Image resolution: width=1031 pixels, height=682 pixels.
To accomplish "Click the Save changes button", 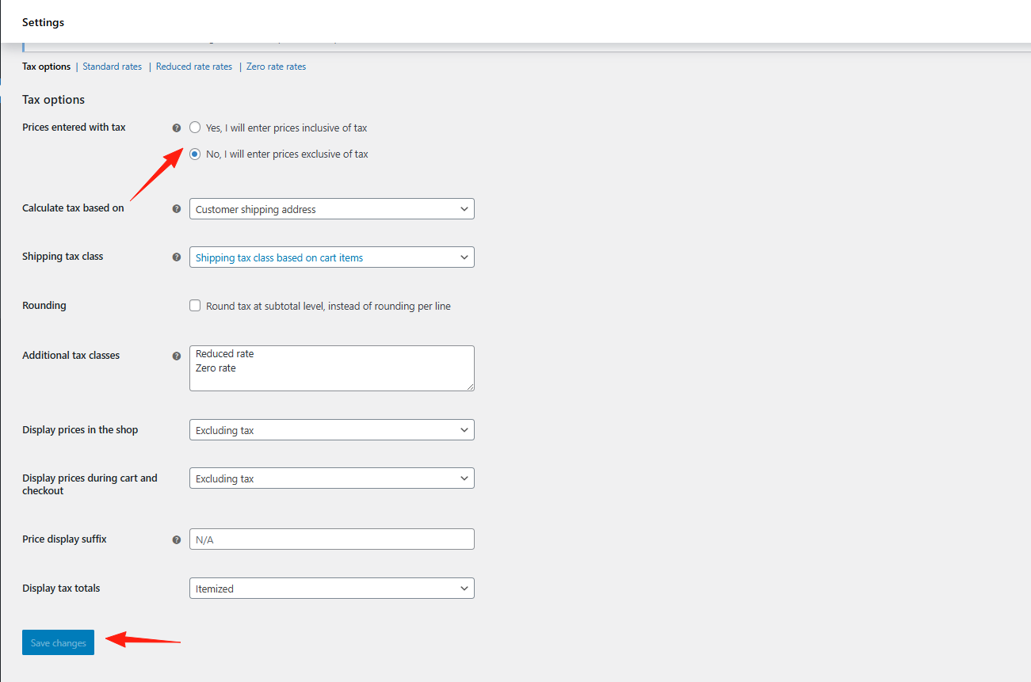I will point(58,643).
